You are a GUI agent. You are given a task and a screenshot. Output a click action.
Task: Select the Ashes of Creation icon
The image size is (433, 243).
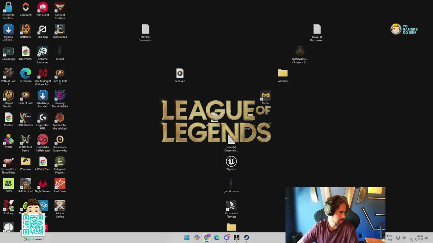coord(60,10)
